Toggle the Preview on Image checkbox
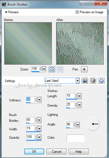The width and height of the screenshot is (109, 158). point(77,12)
